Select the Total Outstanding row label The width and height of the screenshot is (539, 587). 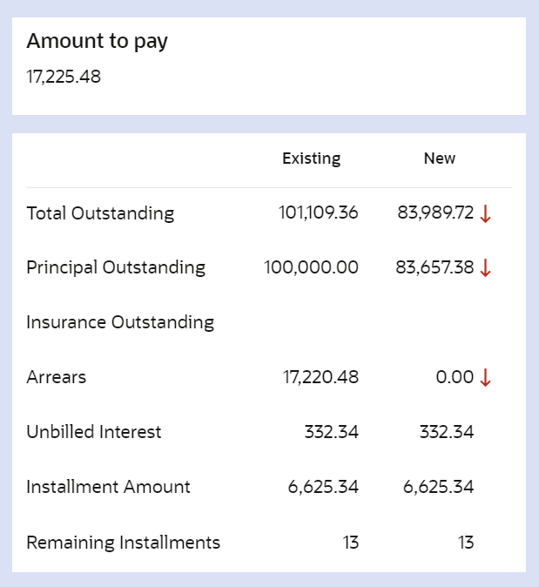100,213
